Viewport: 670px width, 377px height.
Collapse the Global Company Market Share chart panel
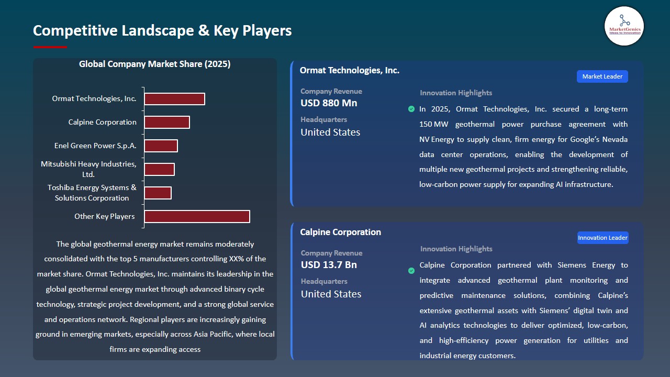pyautogui.click(x=155, y=64)
